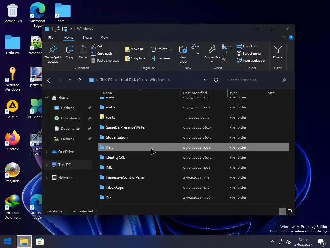Click Paste shortcut in ribbon
The image size is (330, 248).
[105, 61]
